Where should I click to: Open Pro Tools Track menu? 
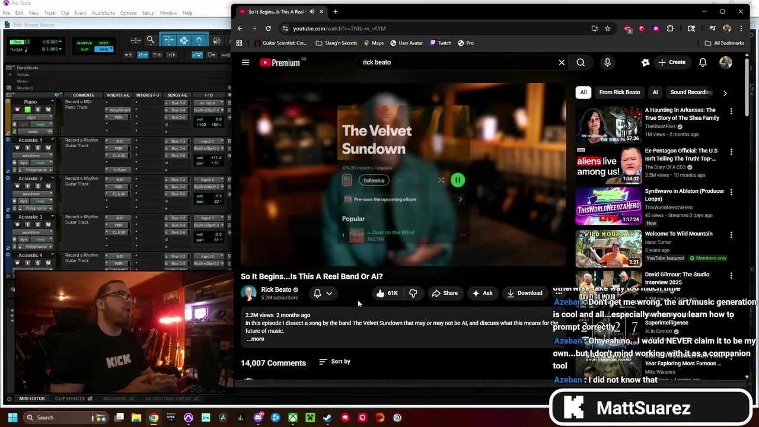50,13
